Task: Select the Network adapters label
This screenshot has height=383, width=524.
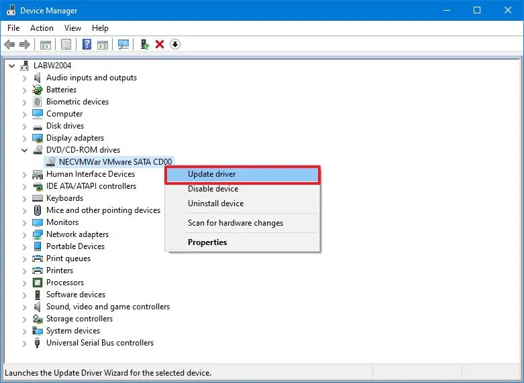Action: [77, 234]
